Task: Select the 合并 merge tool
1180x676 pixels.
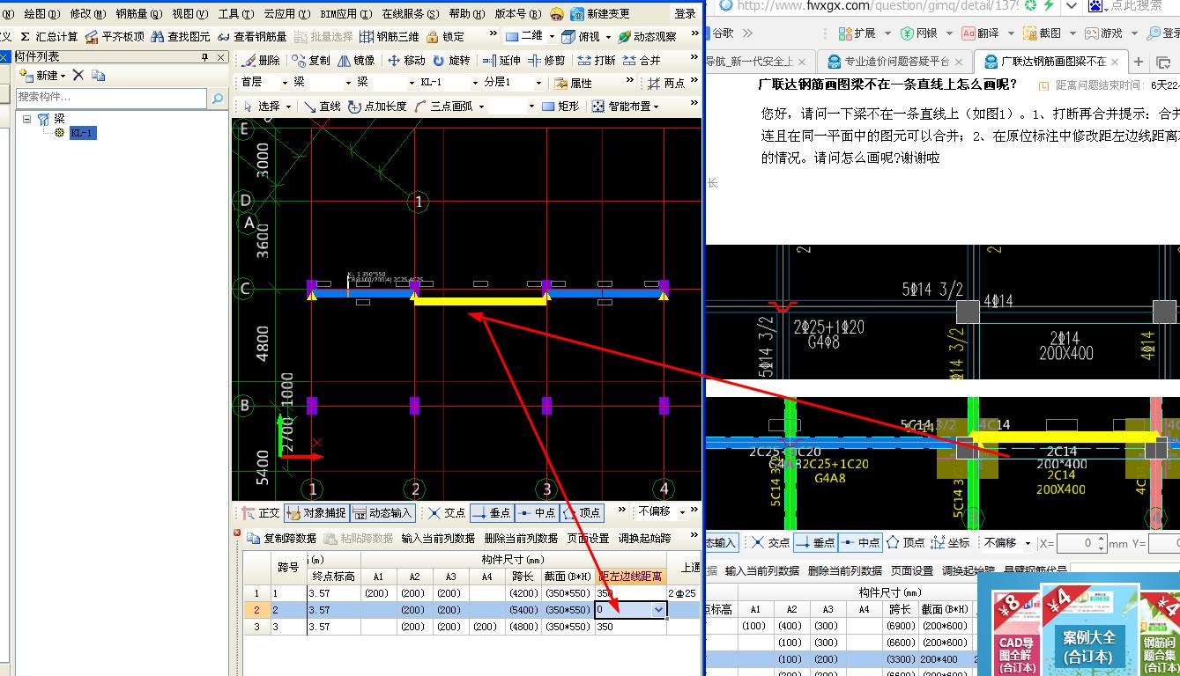Action: [x=642, y=61]
